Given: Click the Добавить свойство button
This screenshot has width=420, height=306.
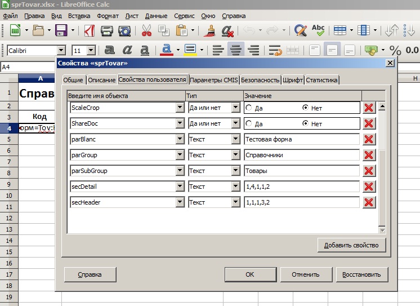Looking at the screenshot, I should point(352,245).
